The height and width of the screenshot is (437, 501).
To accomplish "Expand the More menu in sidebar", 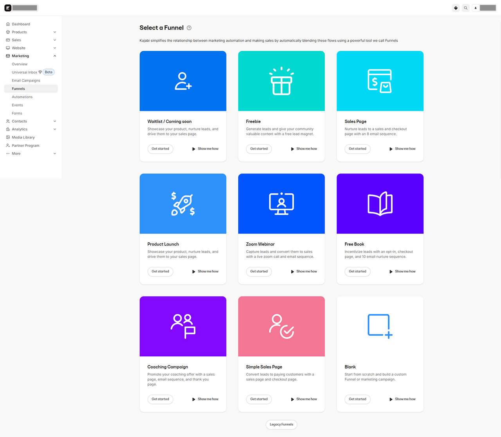I will click(55, 153).
